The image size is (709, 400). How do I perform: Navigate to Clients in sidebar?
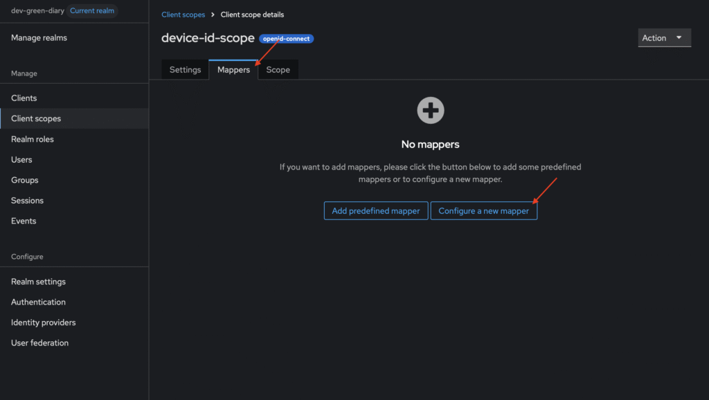[x=24, y=98]
